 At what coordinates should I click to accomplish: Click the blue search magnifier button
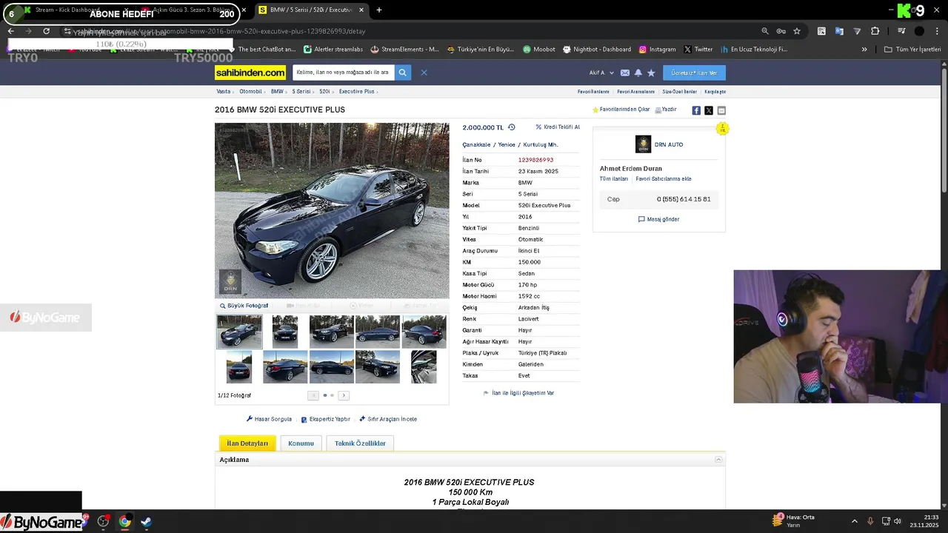(402, 73)
